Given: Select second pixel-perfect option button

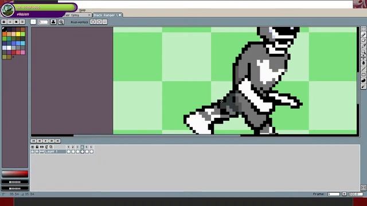Looking at the screenshot, I should tap(99, 22).
